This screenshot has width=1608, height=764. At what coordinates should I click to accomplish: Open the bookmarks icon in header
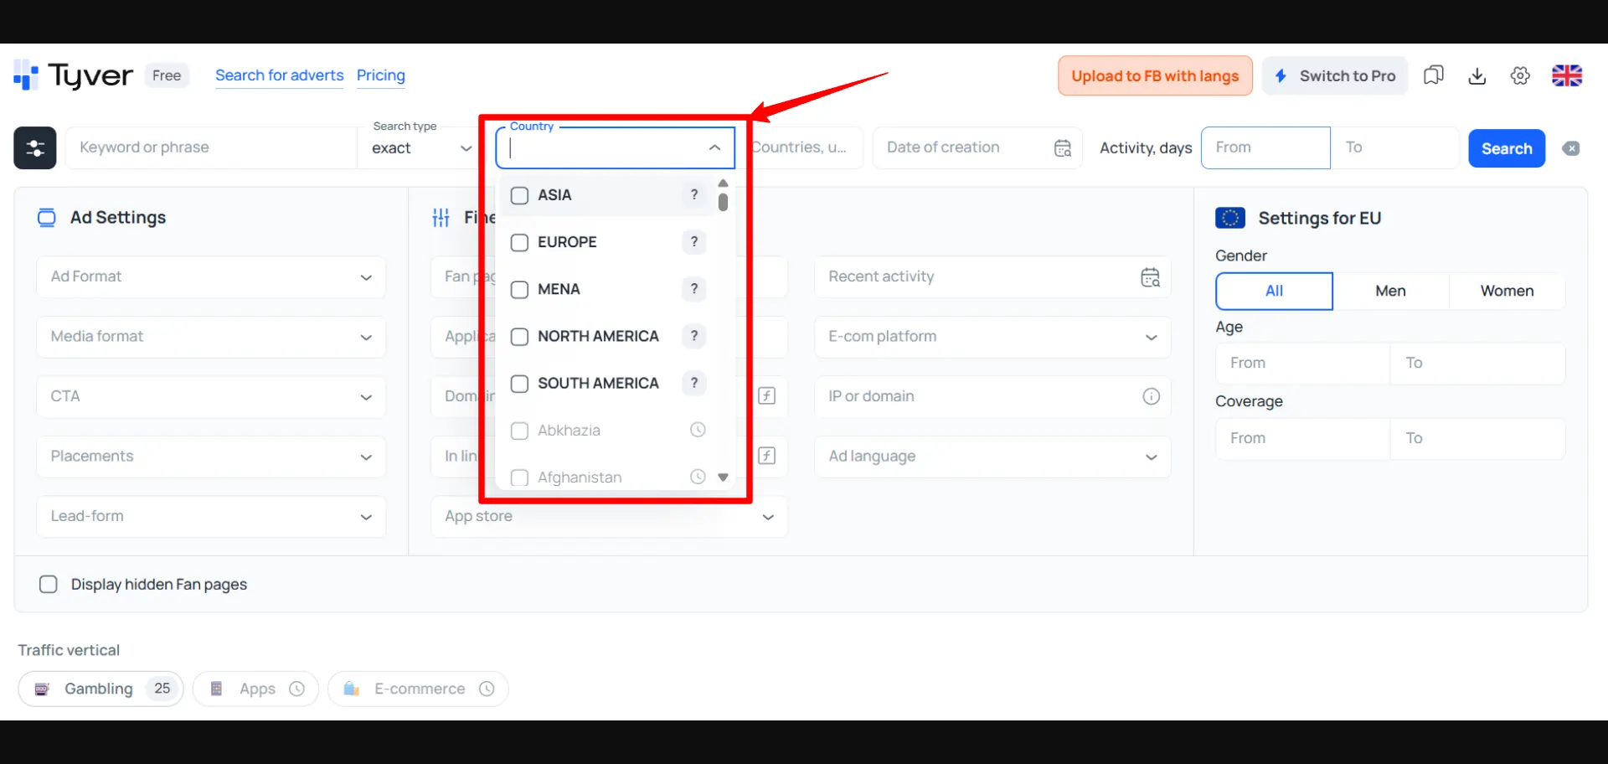tap(1433, 76)
